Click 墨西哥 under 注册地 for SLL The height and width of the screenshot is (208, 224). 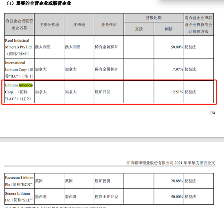coord(71,197)
